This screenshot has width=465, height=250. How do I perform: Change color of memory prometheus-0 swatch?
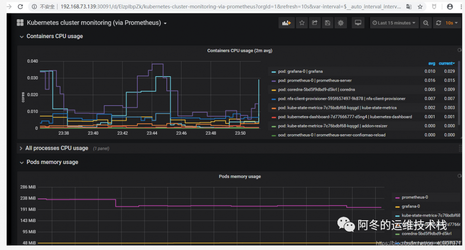click(397, 198)
